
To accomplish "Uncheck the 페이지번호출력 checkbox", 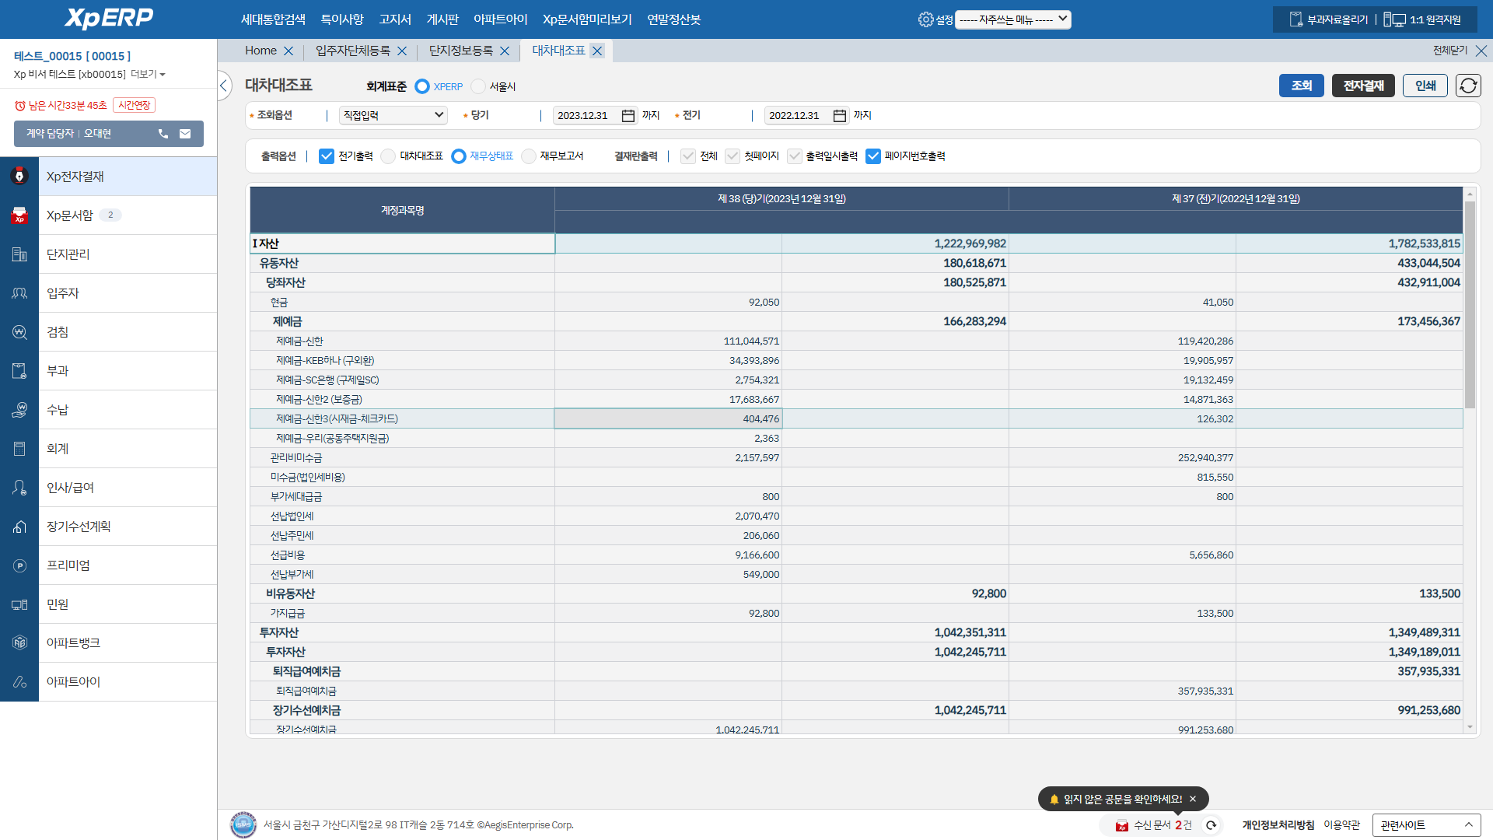I will pyautogui.click(x=873, y=156).
